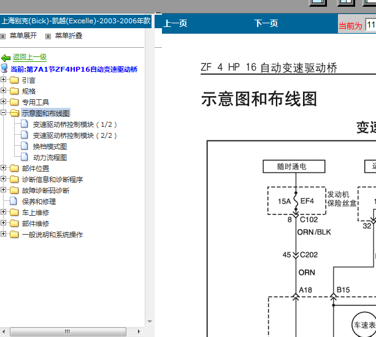
Task: Click the page icon for 变速驱动桥控制模块 (2/2)
Action: (24, 135)
